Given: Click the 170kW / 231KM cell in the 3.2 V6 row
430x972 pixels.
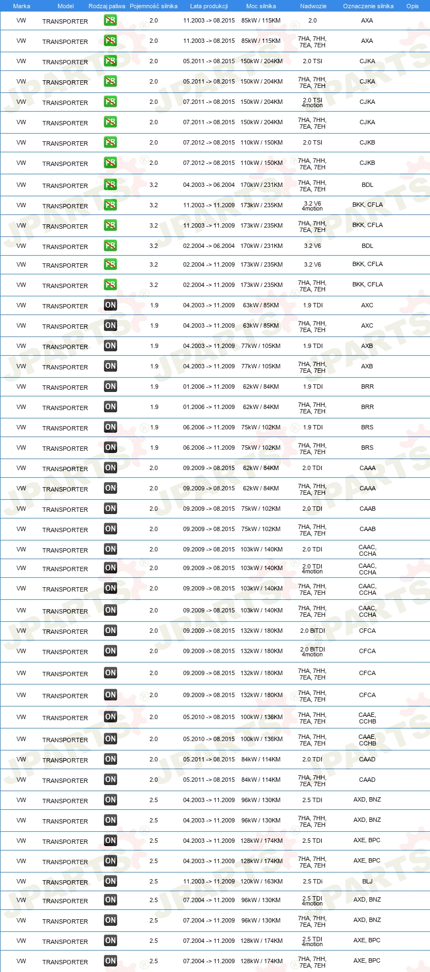Looking at the screenshot, I should click(x=262, y=246).
